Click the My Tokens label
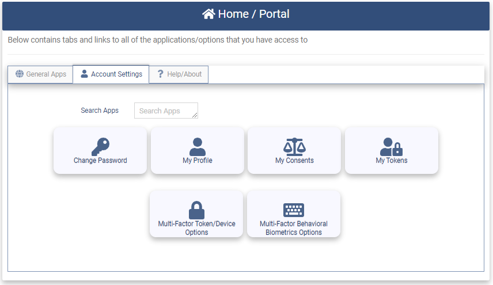Image resolution: width=493 pixels, height=285 pixels. point(392,161)
